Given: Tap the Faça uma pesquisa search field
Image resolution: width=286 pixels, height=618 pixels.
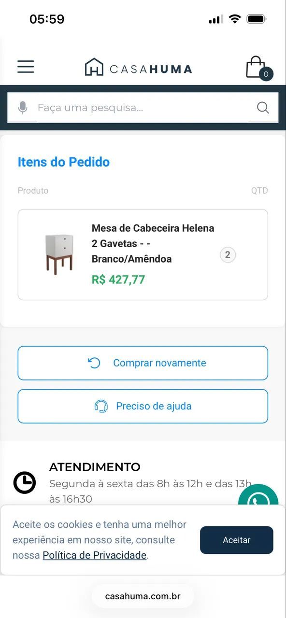Looking at the screenshot, I should click(121, 107).
